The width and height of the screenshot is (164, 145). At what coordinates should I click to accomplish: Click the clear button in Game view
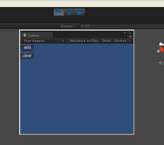pos(27,56)
